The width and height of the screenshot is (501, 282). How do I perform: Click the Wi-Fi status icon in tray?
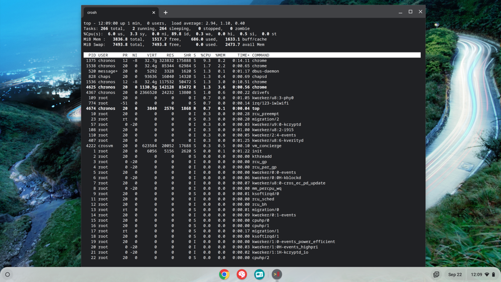[x=487, y=275]
